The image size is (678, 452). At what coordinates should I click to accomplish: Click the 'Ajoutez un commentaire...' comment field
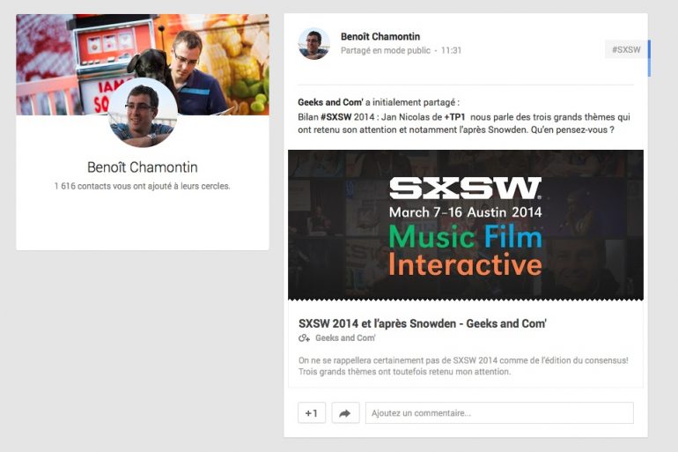point(499,412)
